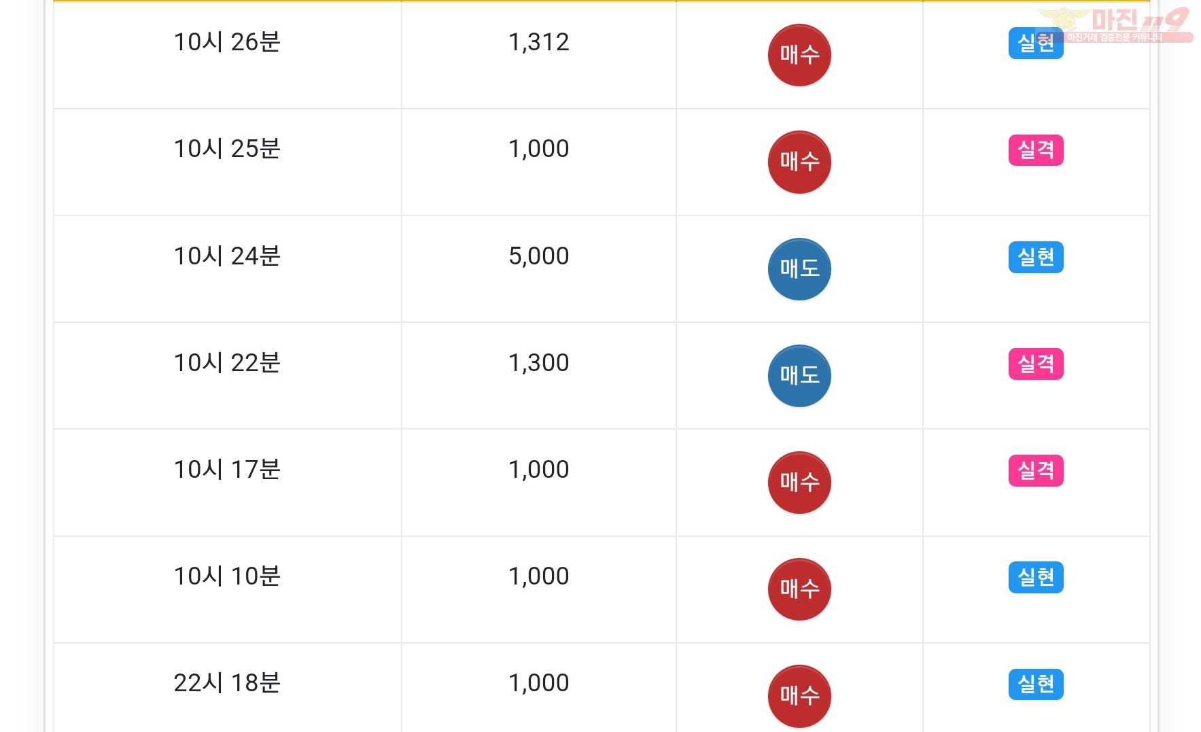Viewport: 1201px width, 732px height.
Task: Select the 22시 18분 time entry
Action: [x=227, y=683]
